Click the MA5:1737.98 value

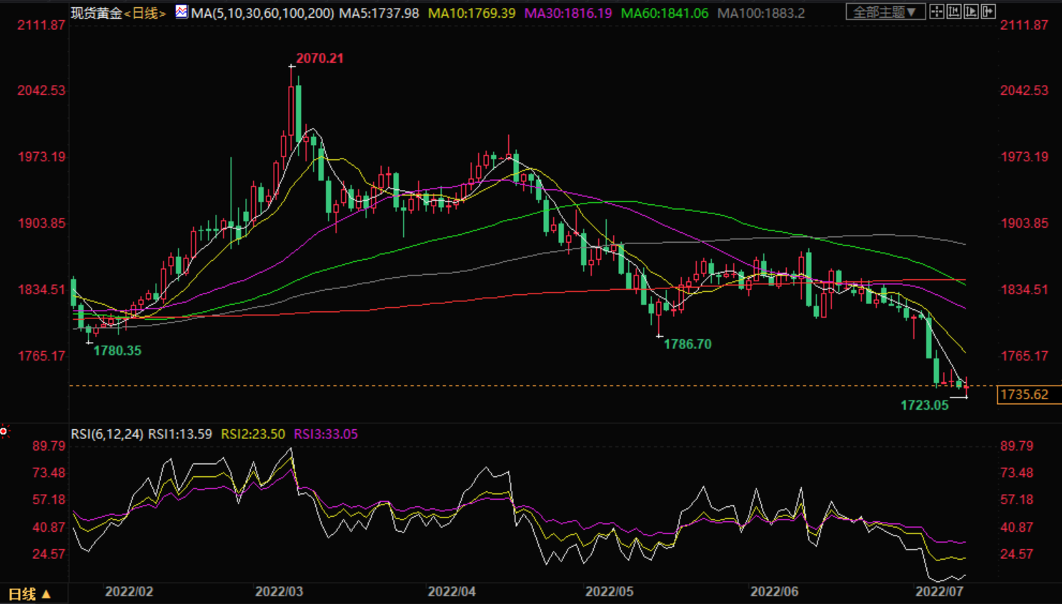point(379,13)
